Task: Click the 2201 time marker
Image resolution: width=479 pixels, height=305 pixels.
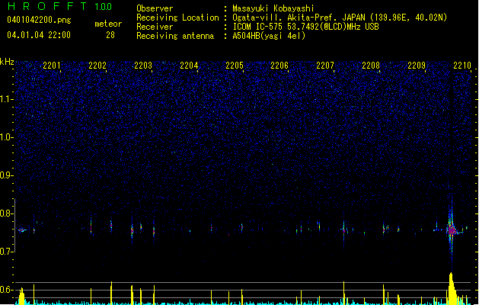Action: 52,66
